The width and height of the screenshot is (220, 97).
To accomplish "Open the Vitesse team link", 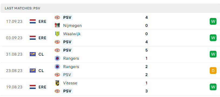I will click(70, 83).
